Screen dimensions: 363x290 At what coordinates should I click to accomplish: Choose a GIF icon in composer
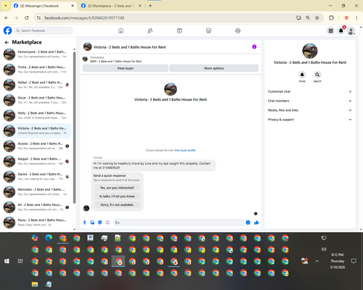click(x=107, y=223)
